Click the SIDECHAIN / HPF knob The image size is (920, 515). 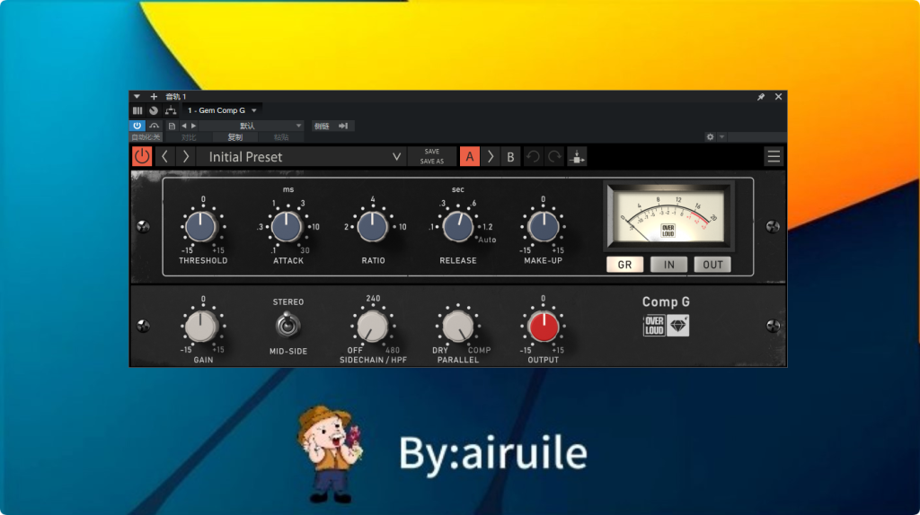click(x=373, y=327)
